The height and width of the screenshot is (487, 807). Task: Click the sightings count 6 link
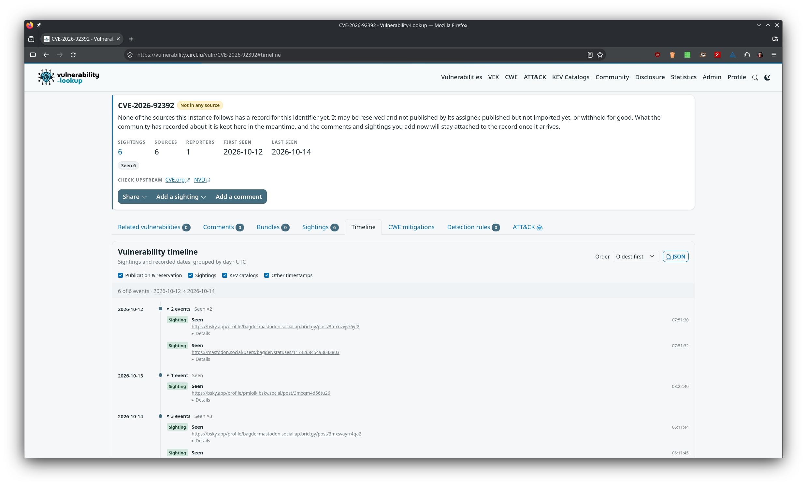point(120,152)
